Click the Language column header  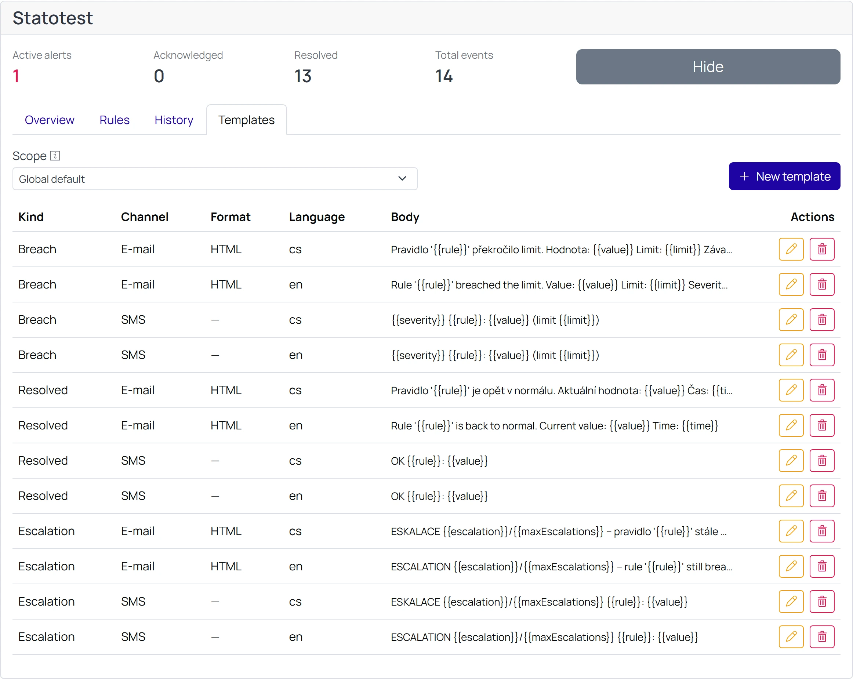click(316, 217)
